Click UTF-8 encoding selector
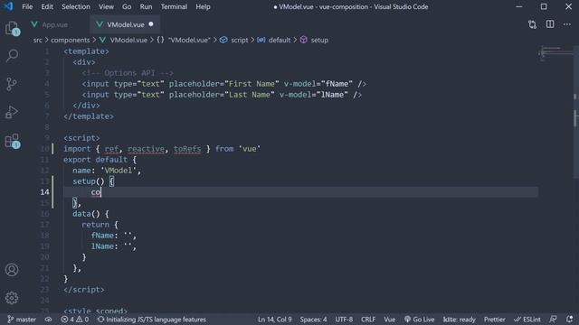The image size is (579, 325). (344, 320)
